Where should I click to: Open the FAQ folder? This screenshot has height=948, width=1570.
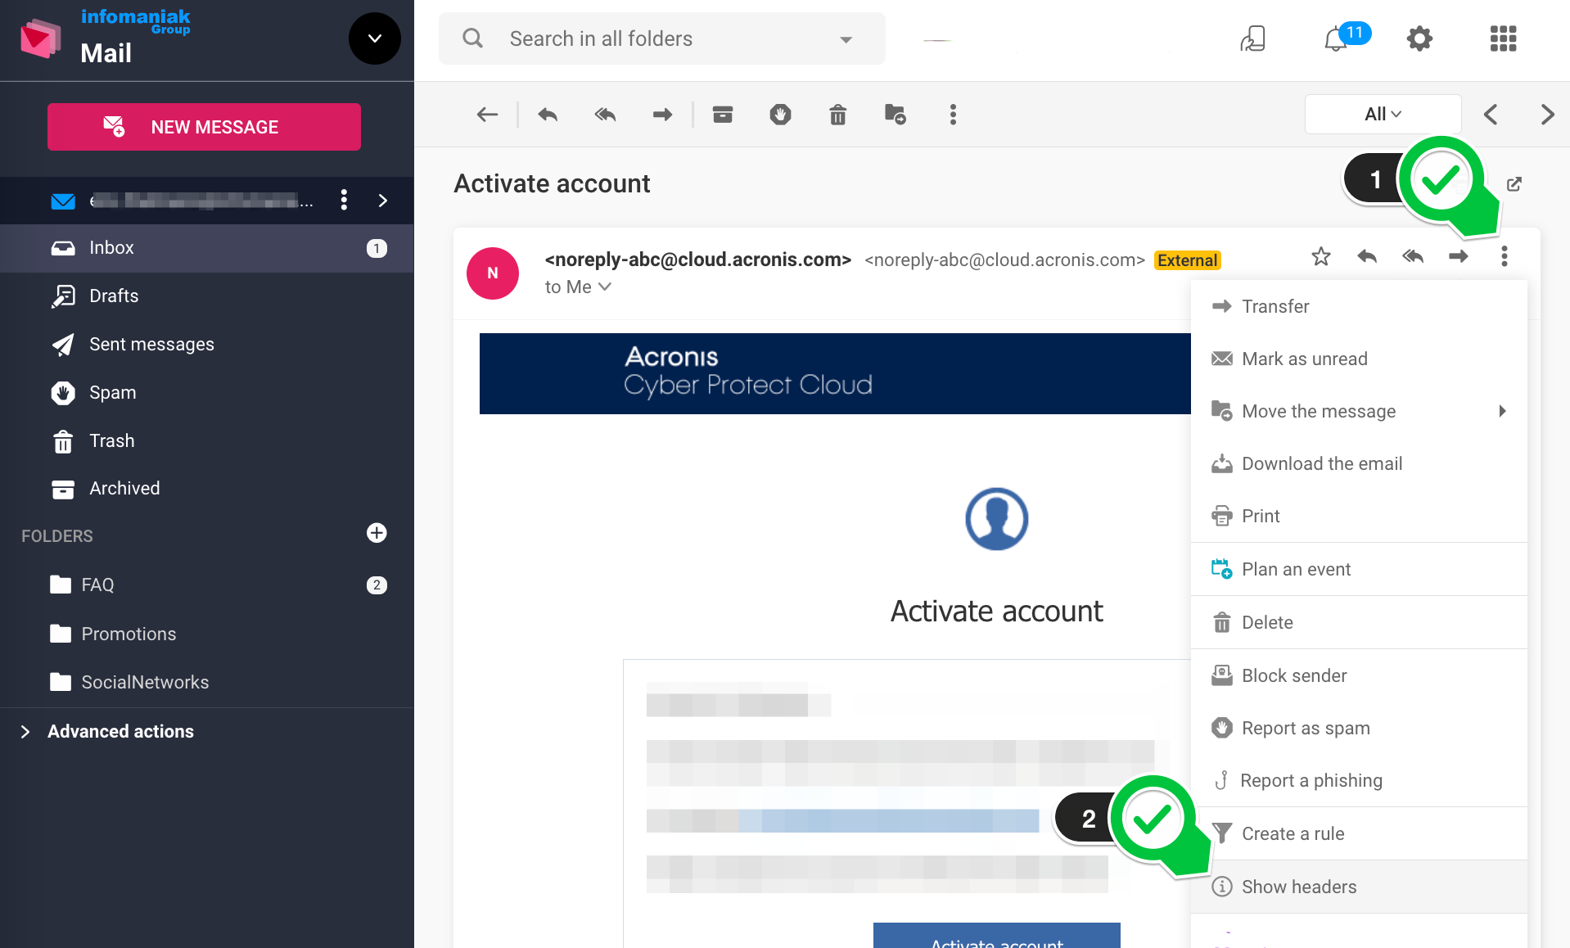point(206,585)
